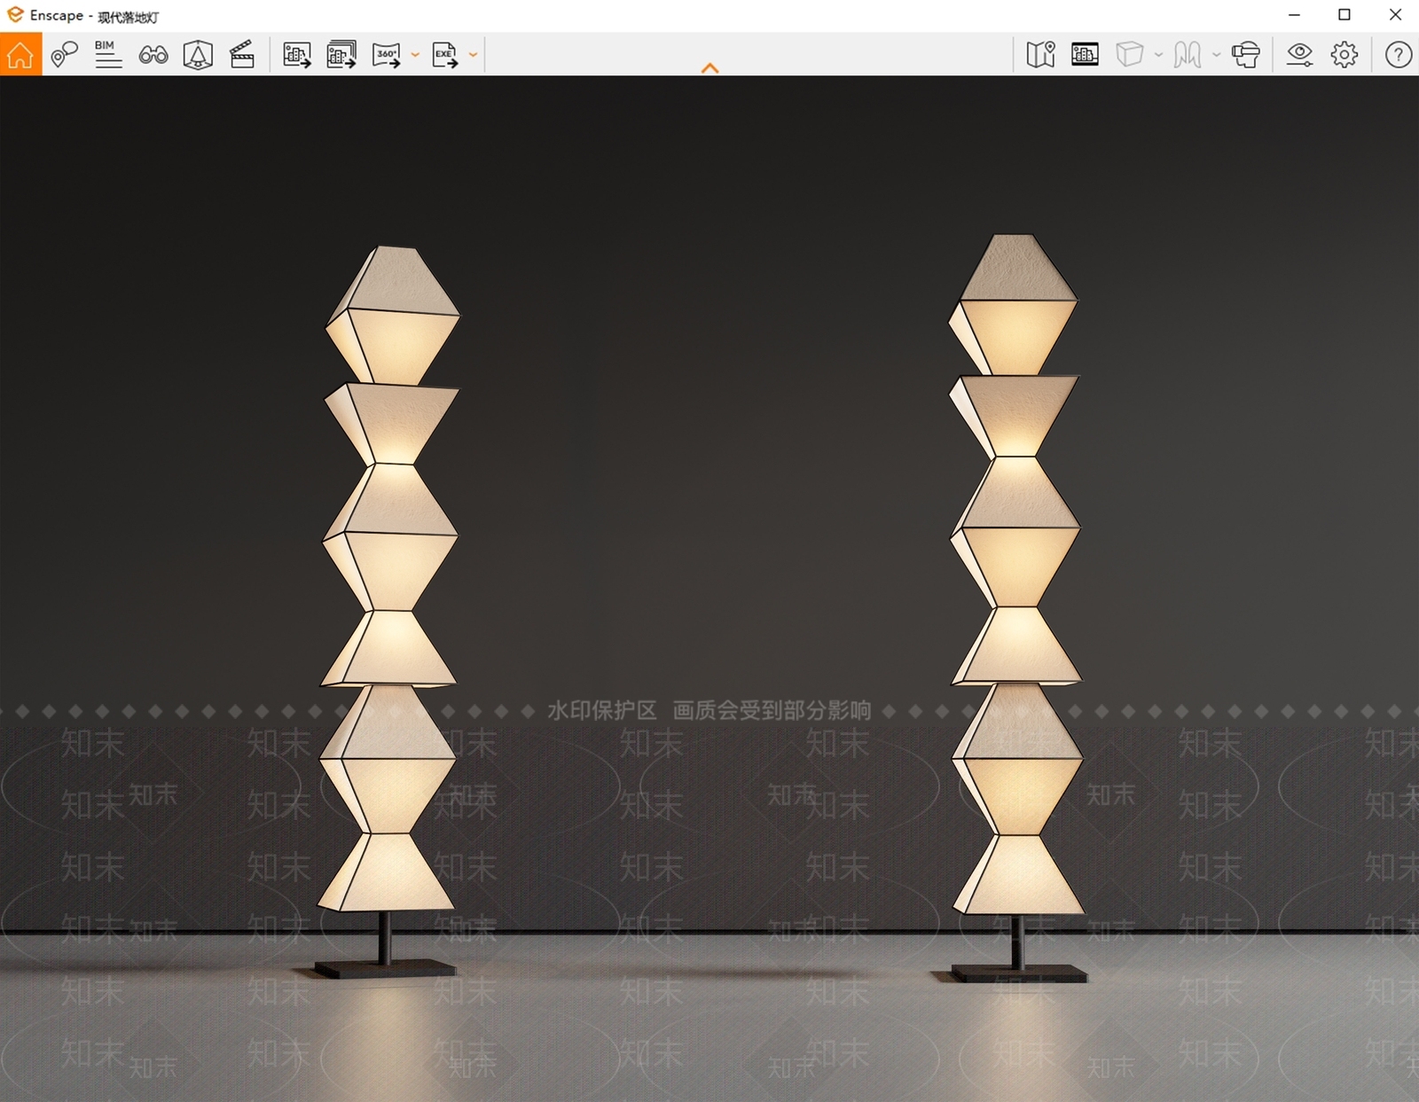Toggle the Safe Frame icon
1419x1102 pixels.
tap(1085, 54)
